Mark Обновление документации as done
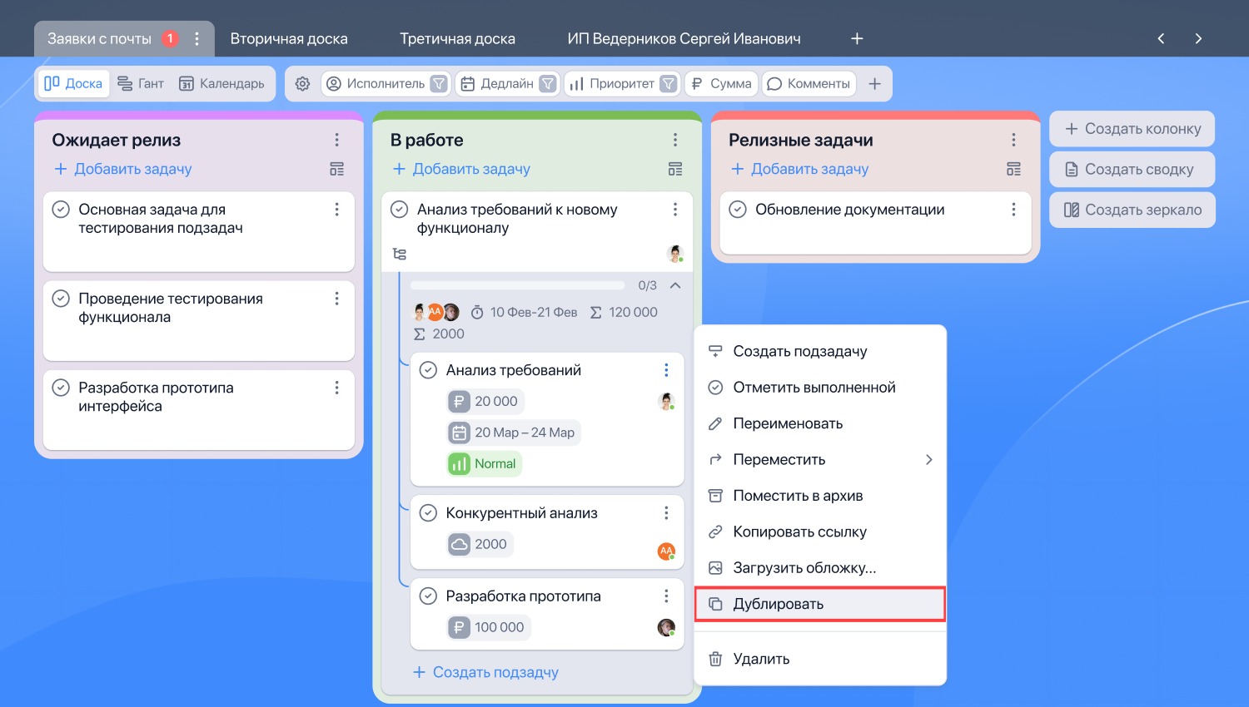This screenshot has width=1249, height=707. pos(738,210)
